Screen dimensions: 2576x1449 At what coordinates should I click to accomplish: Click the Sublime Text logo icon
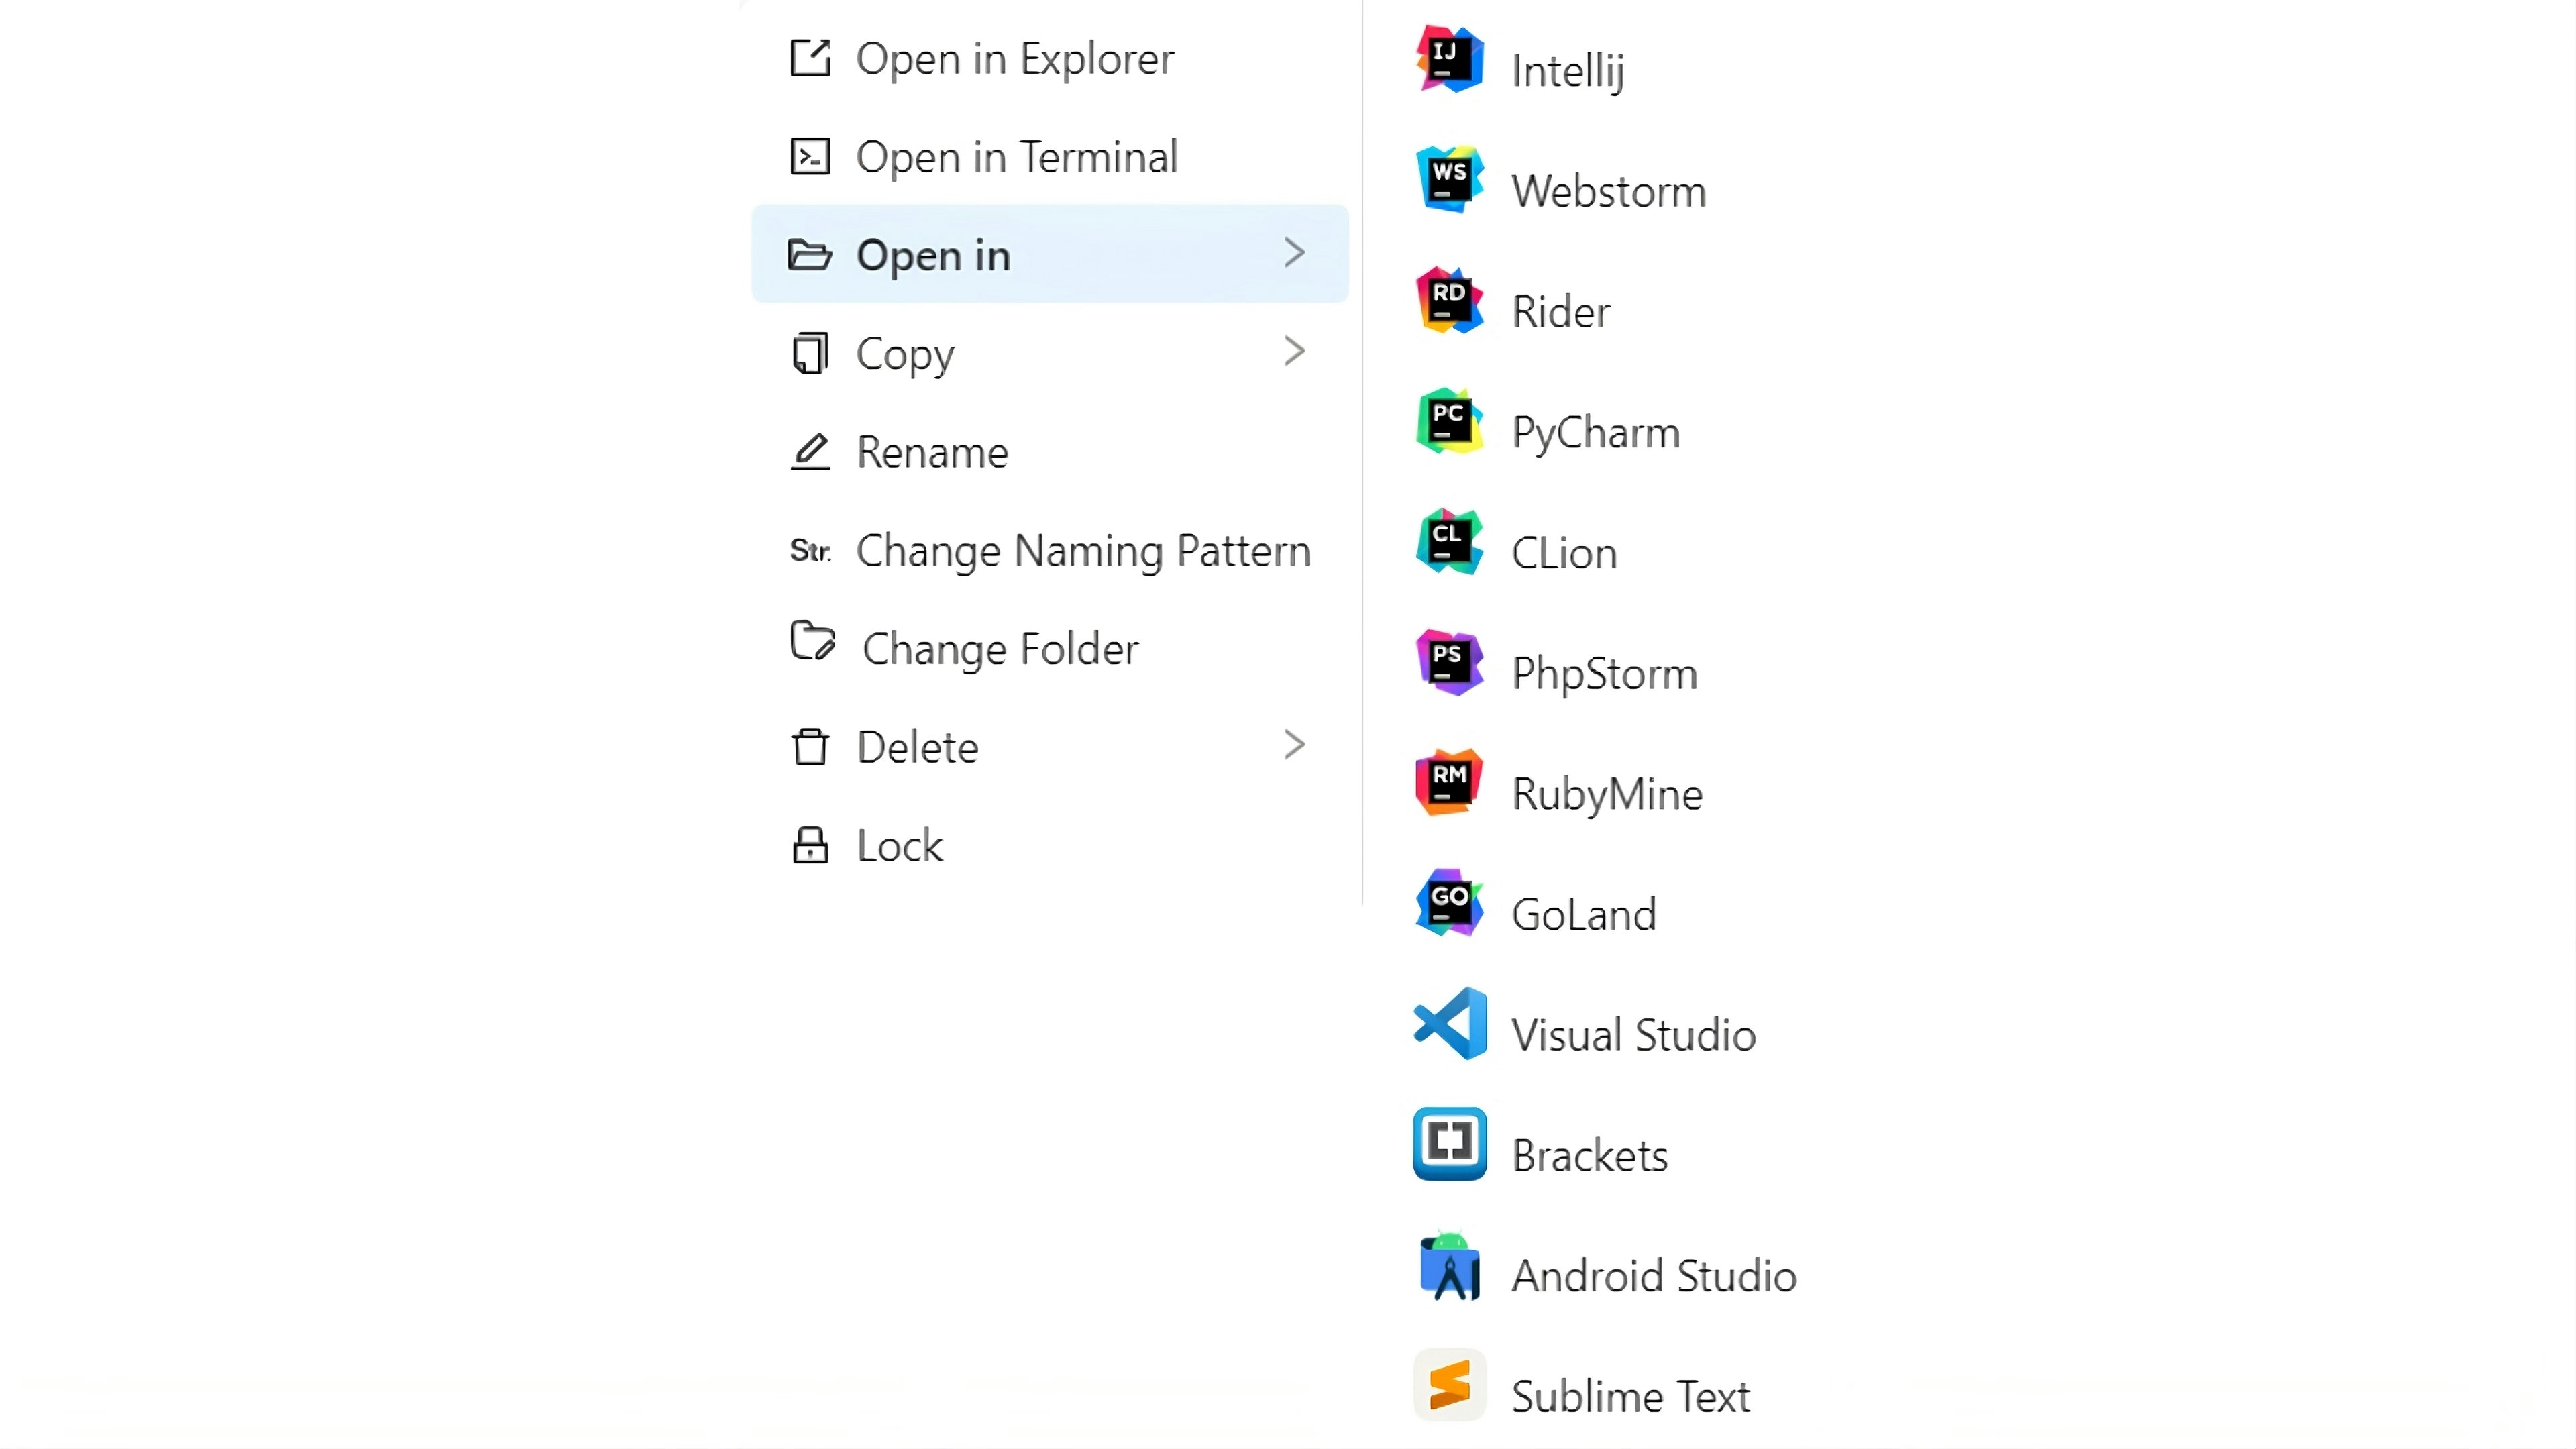pos(1450,1386)
